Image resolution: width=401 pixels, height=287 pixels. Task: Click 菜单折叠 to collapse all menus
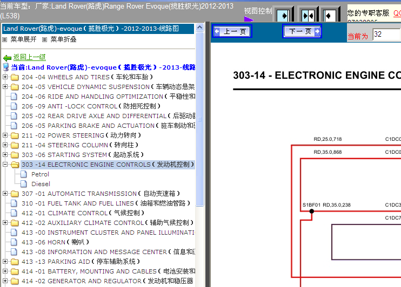pyautogui.click(x=63, y=39)
